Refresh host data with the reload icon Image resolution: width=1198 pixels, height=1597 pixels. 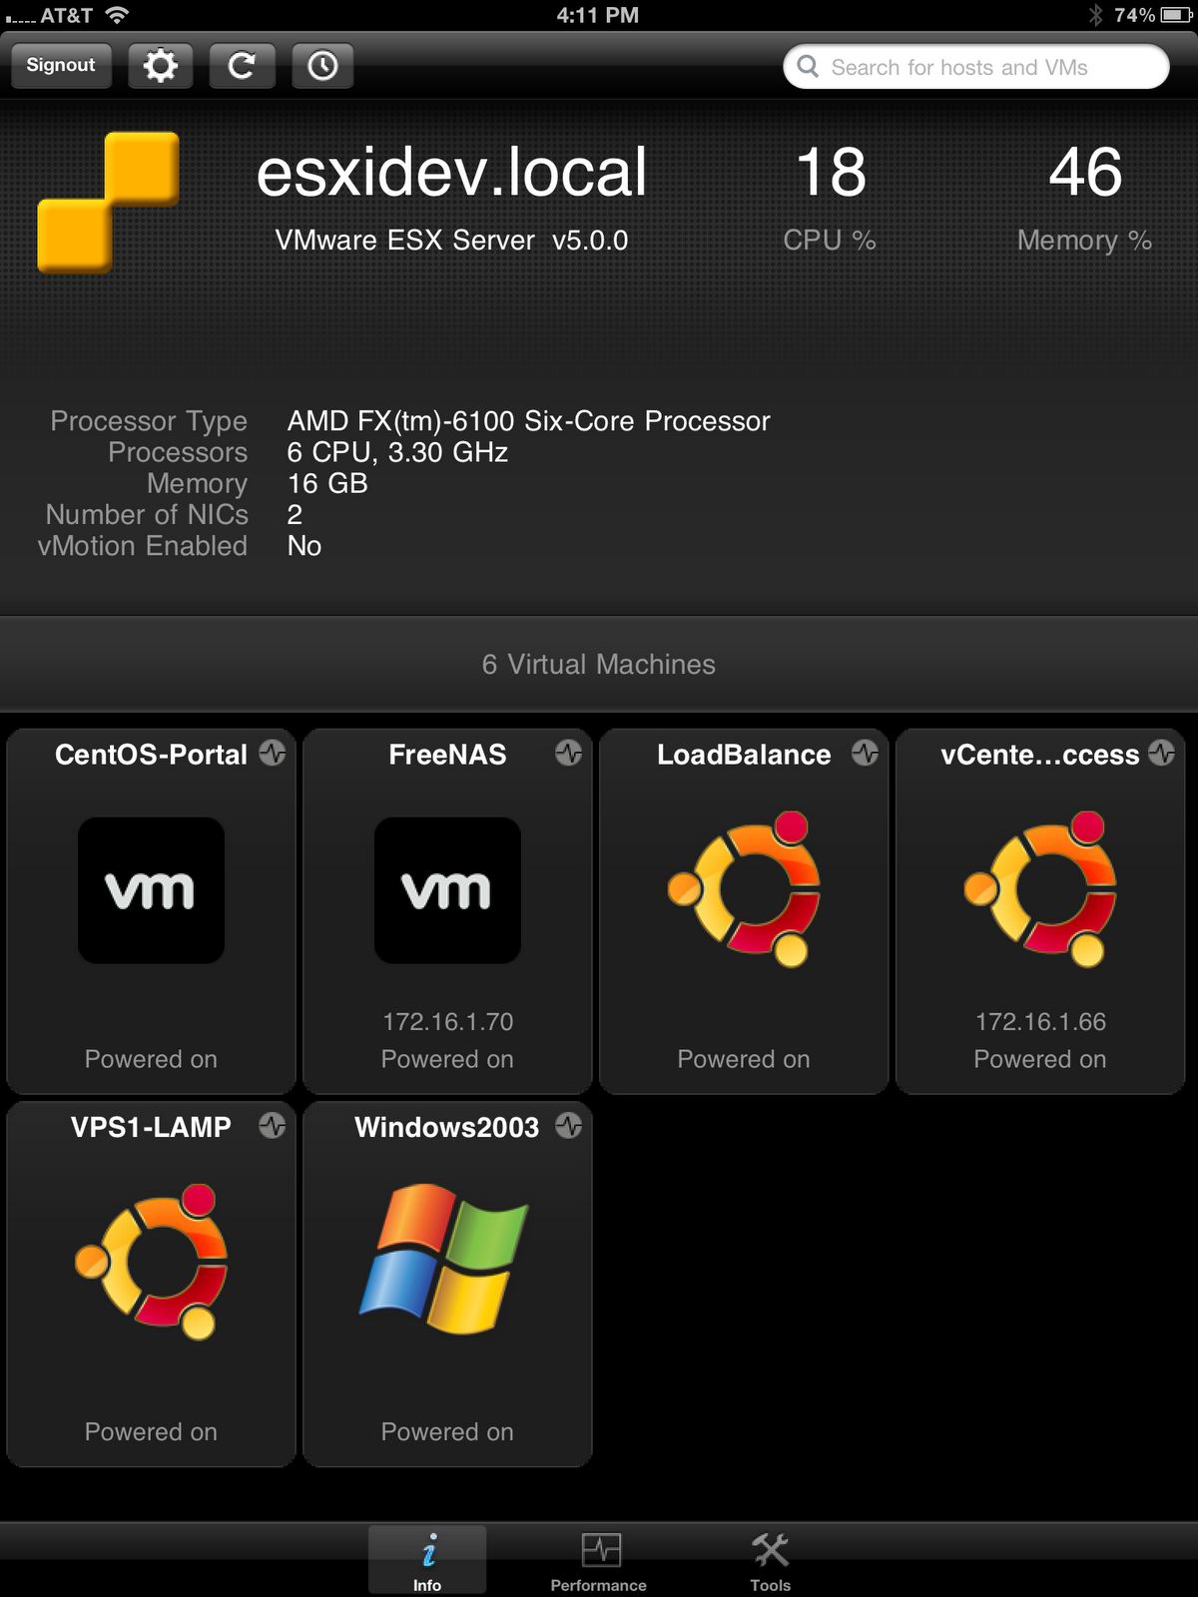pyautogui.click(x=242, y=65)
